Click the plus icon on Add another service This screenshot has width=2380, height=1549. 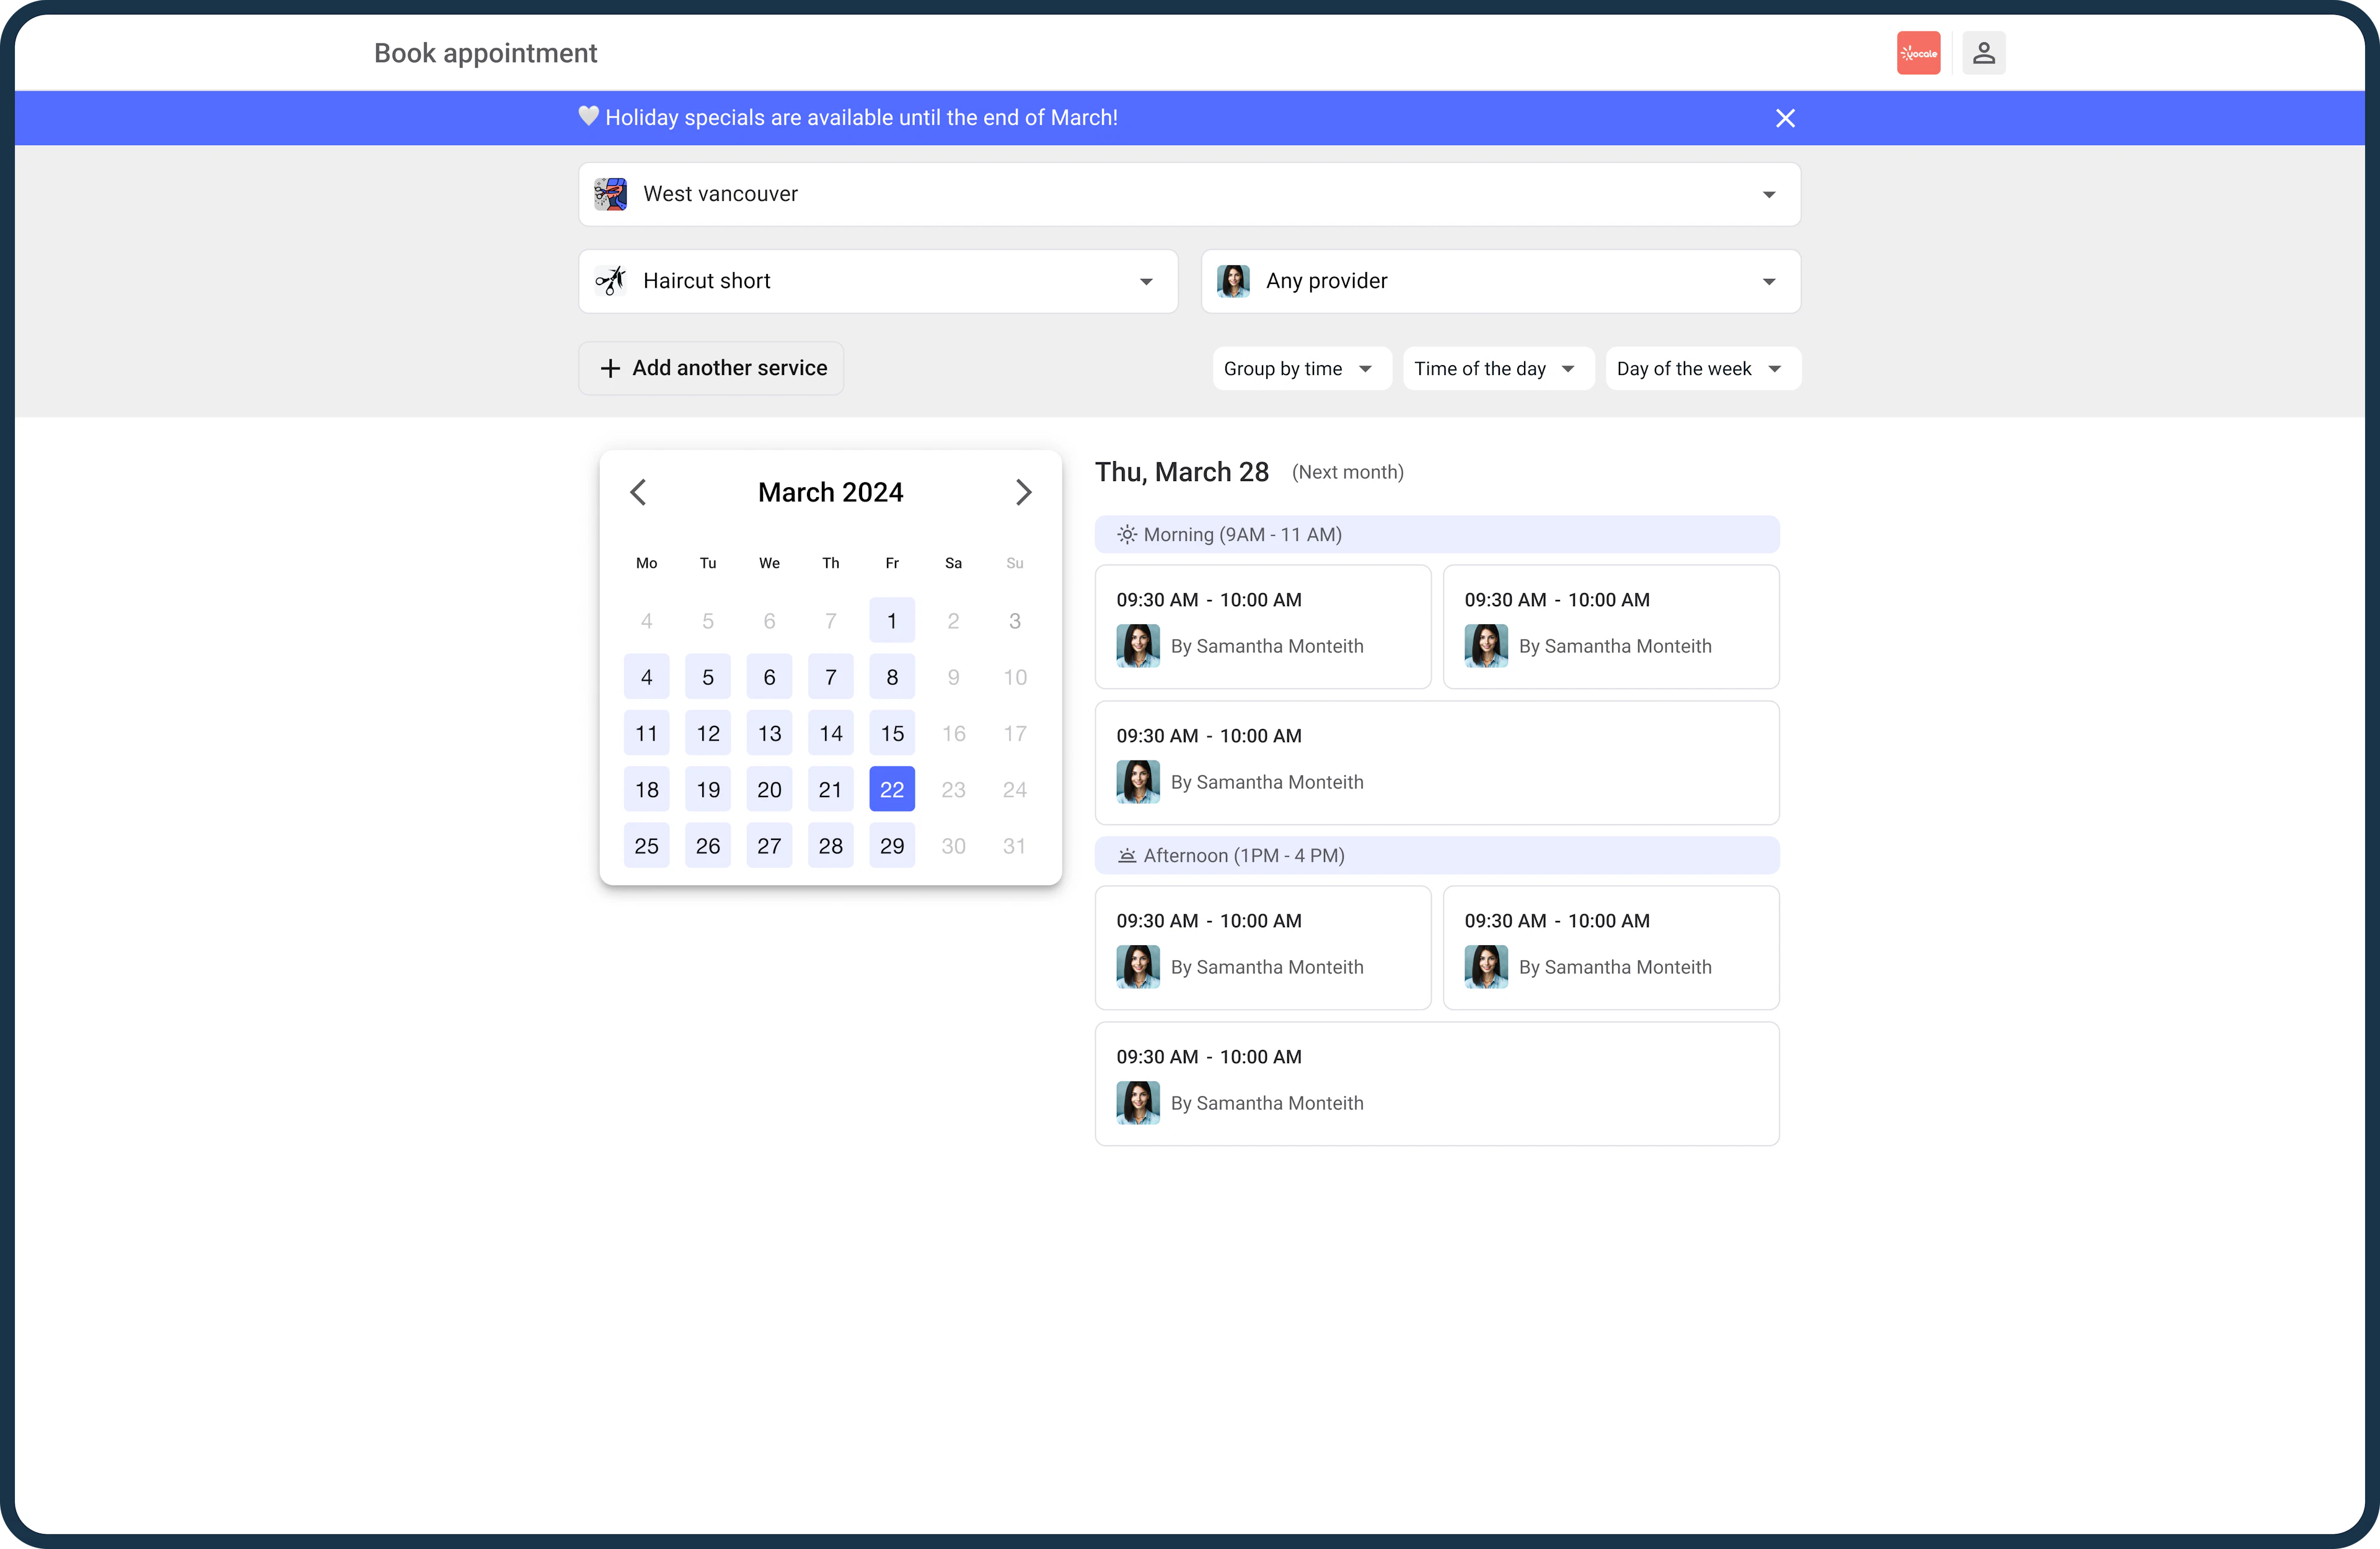pos(610,368)
